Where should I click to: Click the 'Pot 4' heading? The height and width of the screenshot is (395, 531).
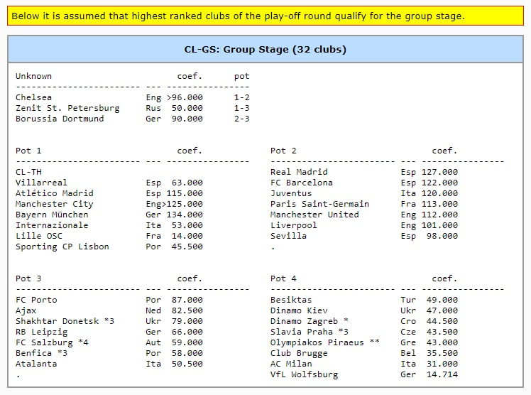coord(283,278)
